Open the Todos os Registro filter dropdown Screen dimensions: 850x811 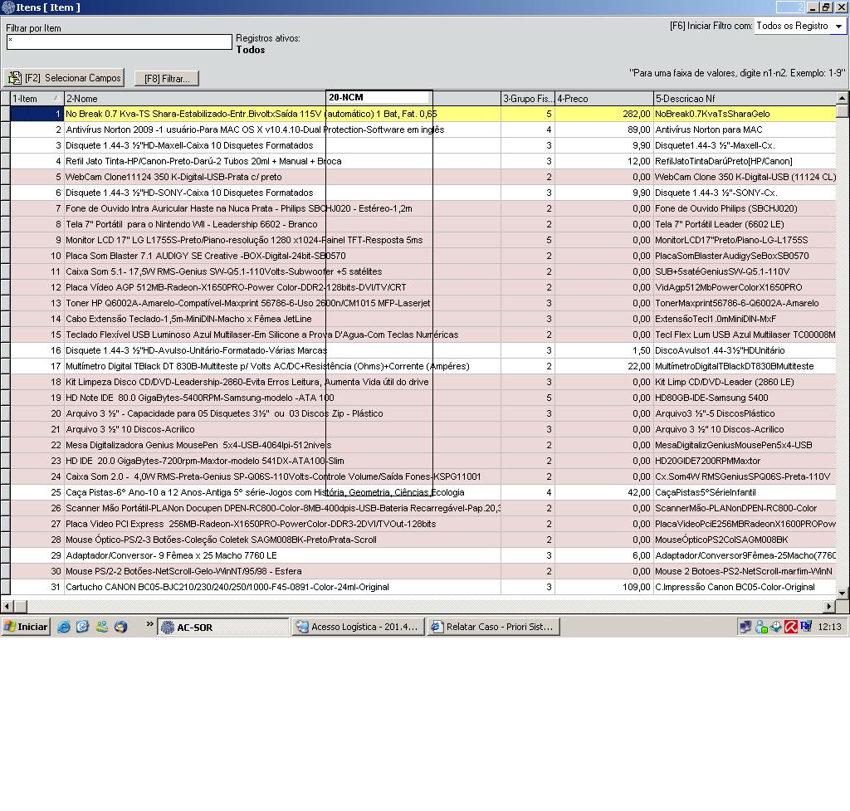point(838,26)
